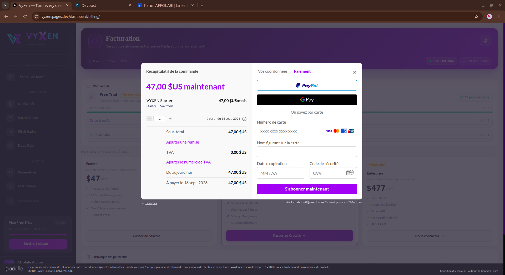Choose the Google Pay button
This screenshot has width=505, height=275.
point(307,100)
